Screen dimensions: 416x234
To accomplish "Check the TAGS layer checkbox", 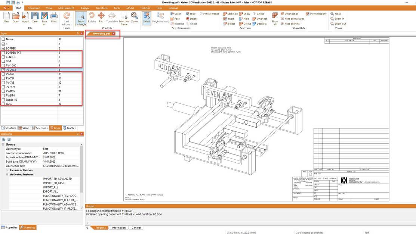I will coord(3,104).
